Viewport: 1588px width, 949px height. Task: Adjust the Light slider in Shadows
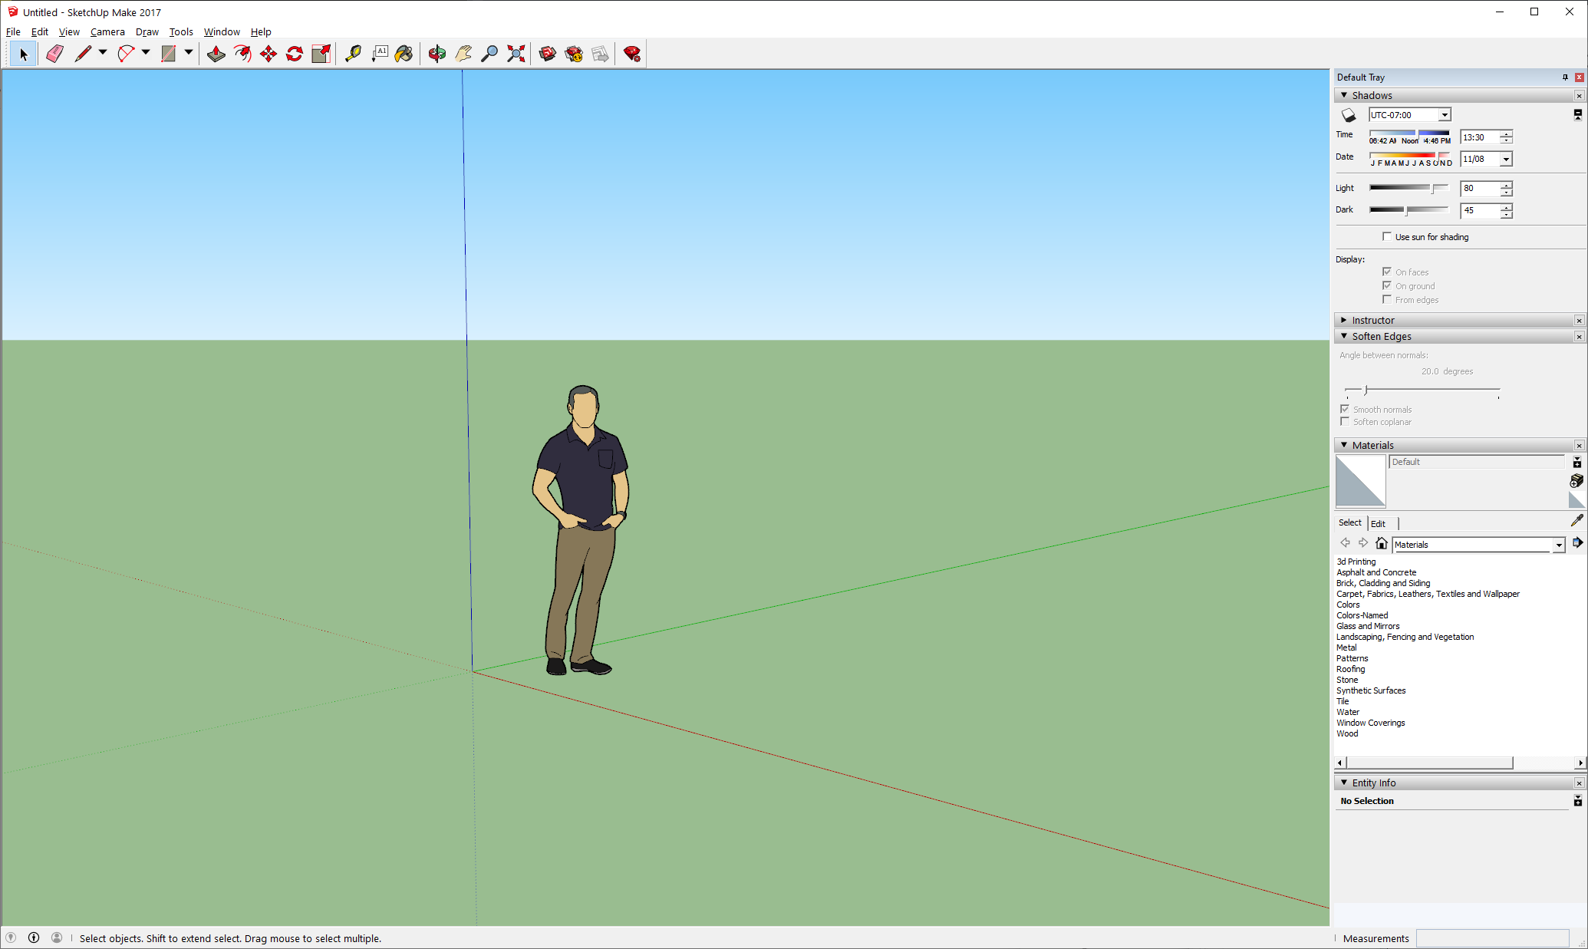(1432, 188)
